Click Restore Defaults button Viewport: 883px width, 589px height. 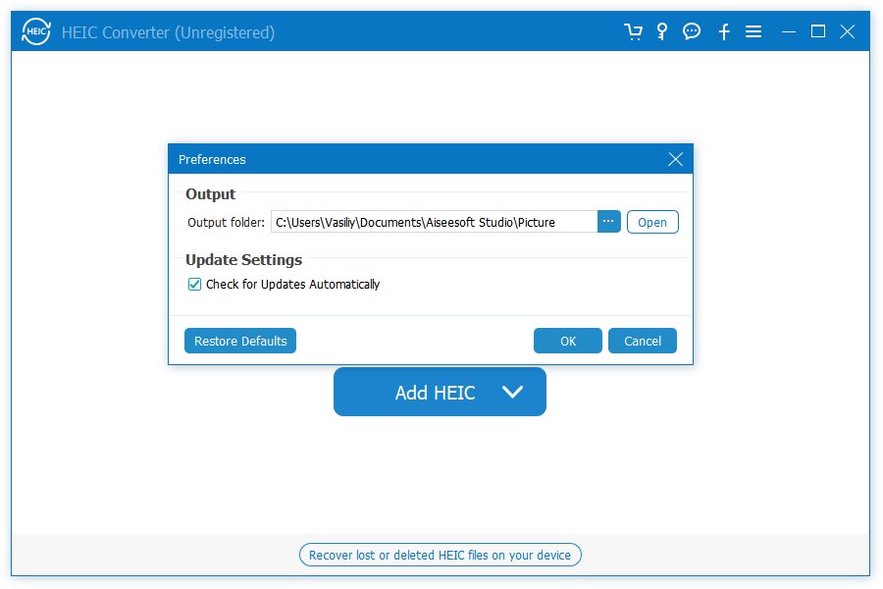click(240, 341)
